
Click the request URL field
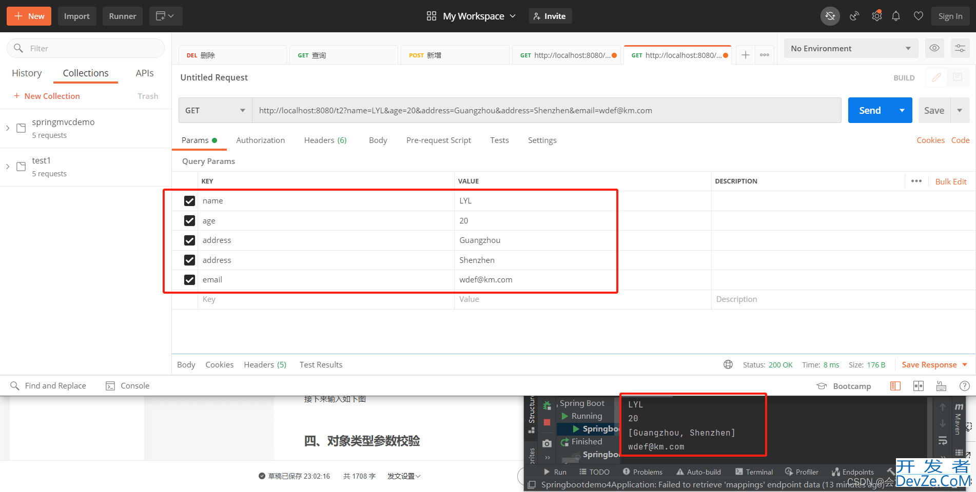[x=546, y=110]
